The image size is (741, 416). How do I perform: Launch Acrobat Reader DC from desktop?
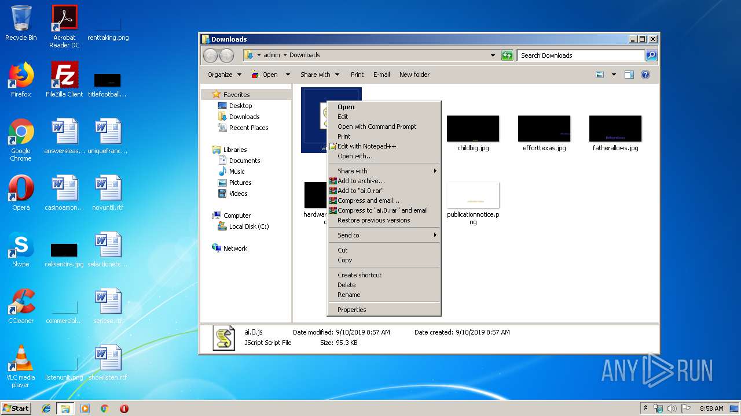(x=64, y=26)
